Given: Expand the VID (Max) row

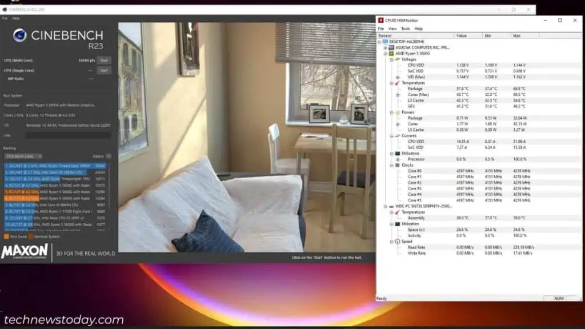Looking at the screenshot, I should [398, 77].
